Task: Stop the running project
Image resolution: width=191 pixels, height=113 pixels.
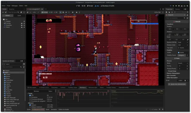Action: (176, 6)
